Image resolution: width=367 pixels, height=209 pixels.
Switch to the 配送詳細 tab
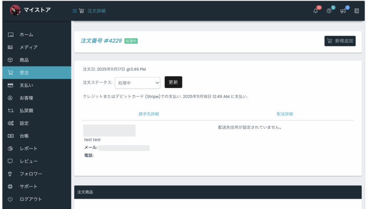click(285, 114)
